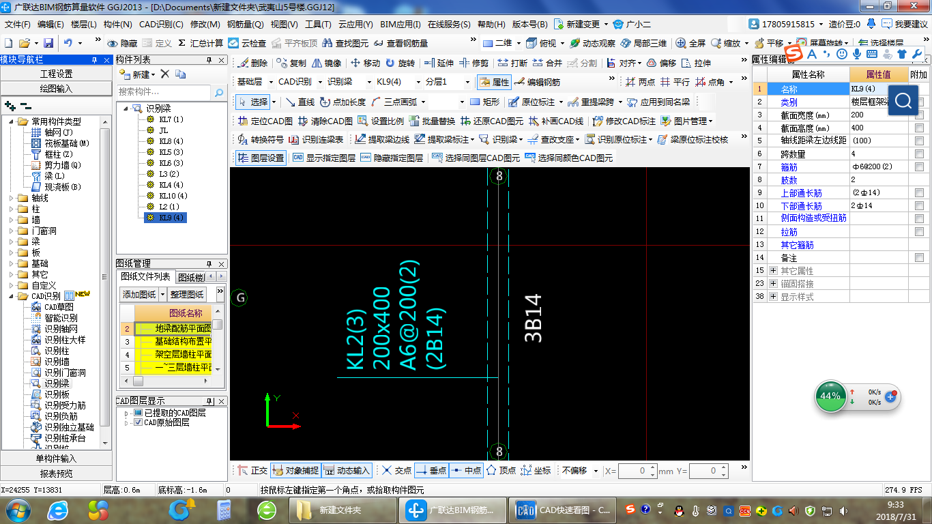Expand the 显示样式 section
932x524 pixels.
coord(773,297)
